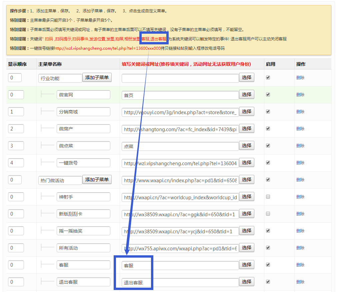Tick the 新版刮刮卡 enable checkbox
Image resolution: width=340 pixels, height=292 pixels.
[x=268, y=214]
